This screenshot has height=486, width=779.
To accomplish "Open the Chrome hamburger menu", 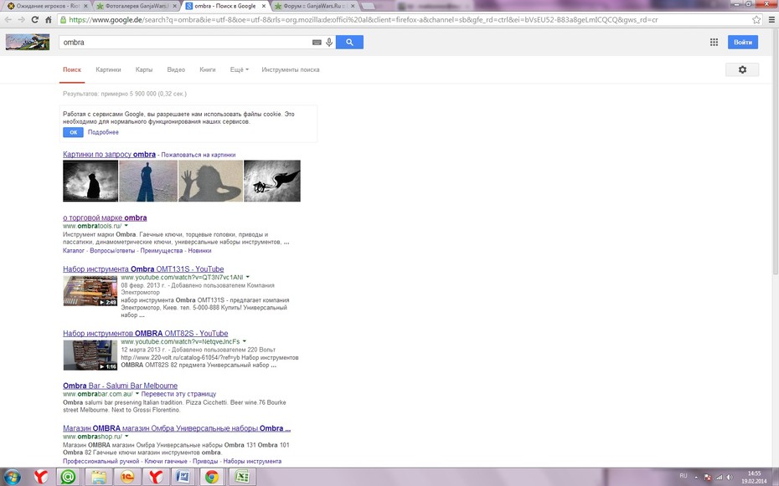I will click(771, 20).
